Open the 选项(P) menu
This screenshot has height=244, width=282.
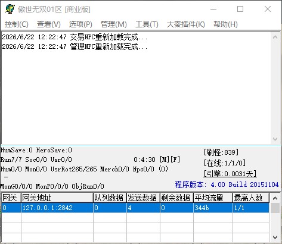coord(80,24)
